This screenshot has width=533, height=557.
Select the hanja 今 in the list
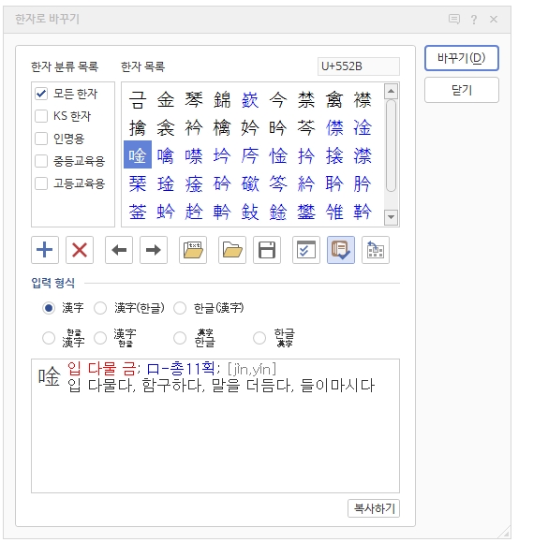(278, 99)
